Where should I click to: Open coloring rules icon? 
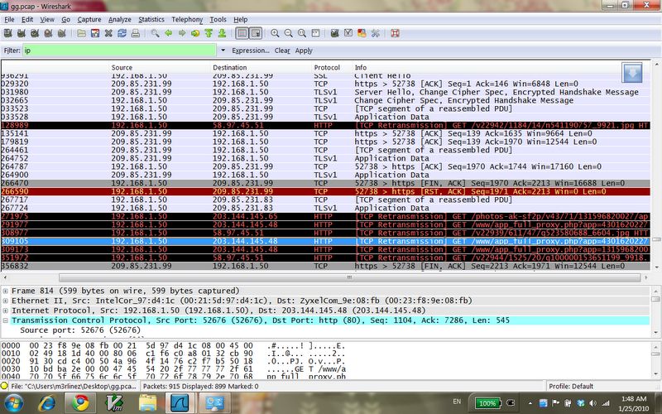(x=362, y=33)
